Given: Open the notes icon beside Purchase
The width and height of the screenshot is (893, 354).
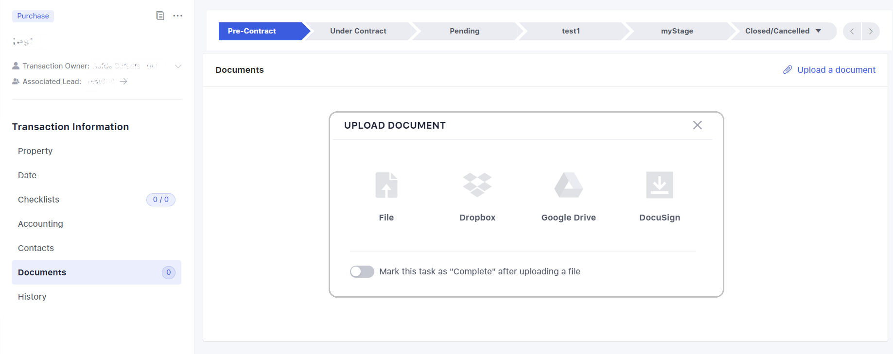Looking at the screenshot, I should (160, 16).
